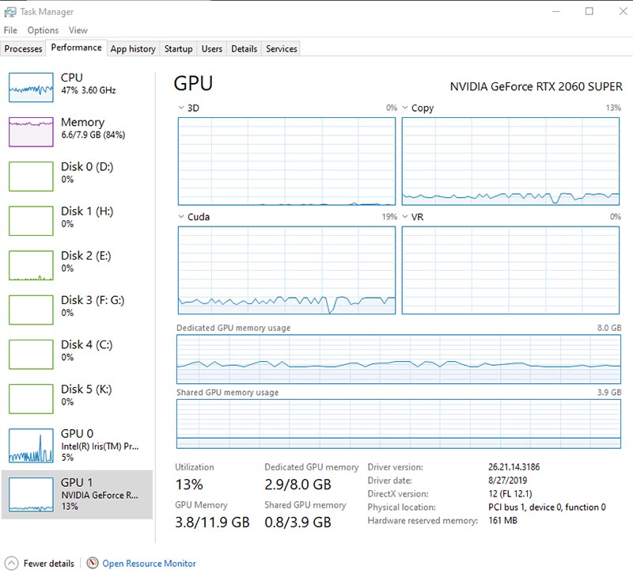Image resolution: width=633 pixels, height=574 pixels.
Task: Click the Cuda engine usage graph
Action: 286,270
